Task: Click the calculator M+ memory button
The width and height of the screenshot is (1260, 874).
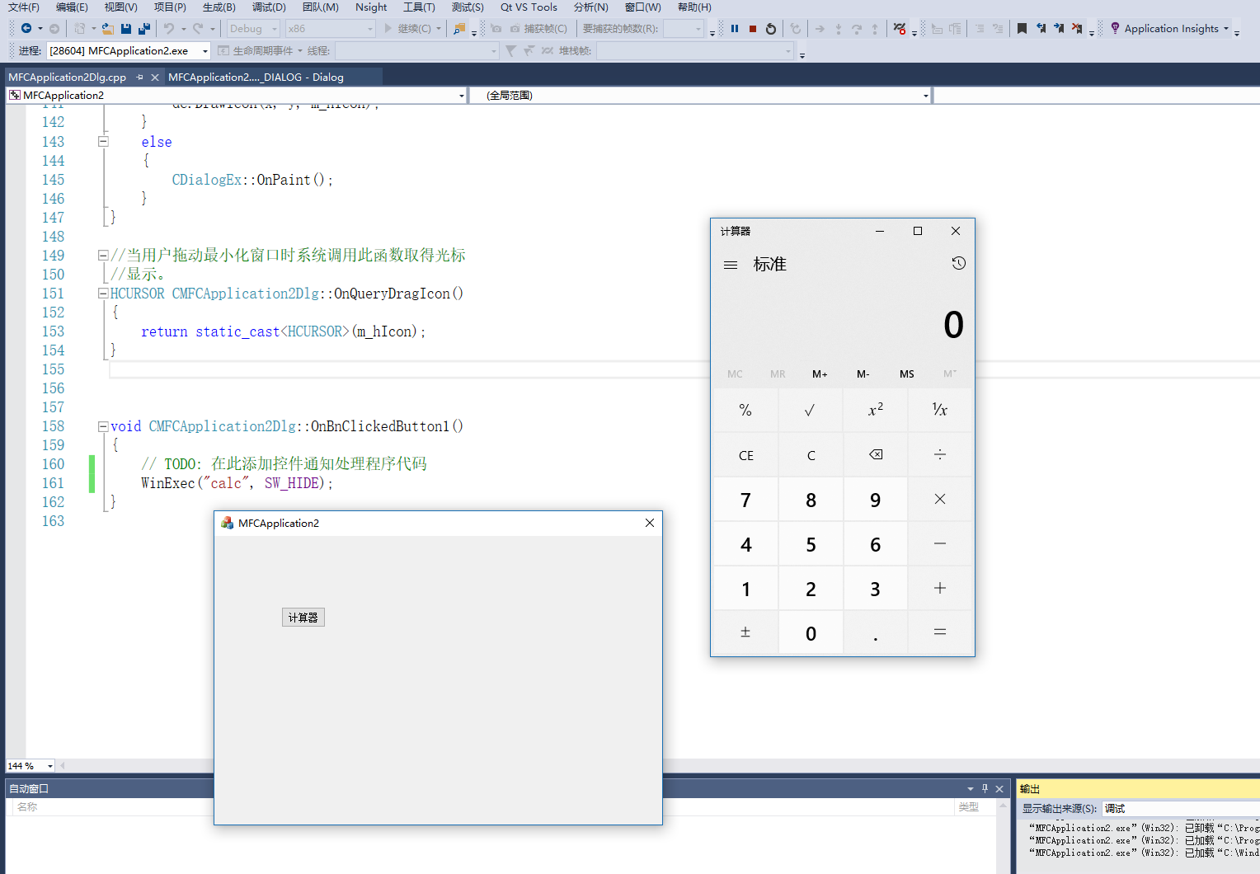Action: (x=820, y=374)
